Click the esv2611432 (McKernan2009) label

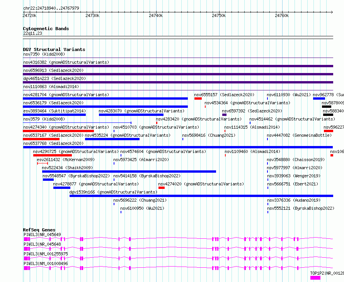[66, 160]
